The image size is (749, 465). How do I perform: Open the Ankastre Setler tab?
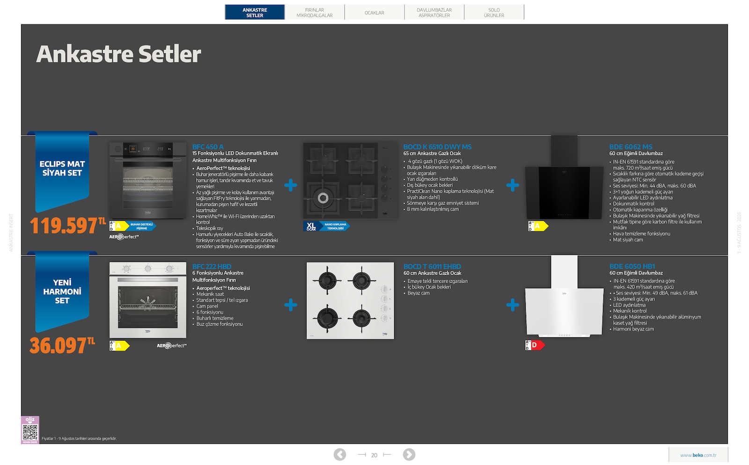[x=255, y=12]
